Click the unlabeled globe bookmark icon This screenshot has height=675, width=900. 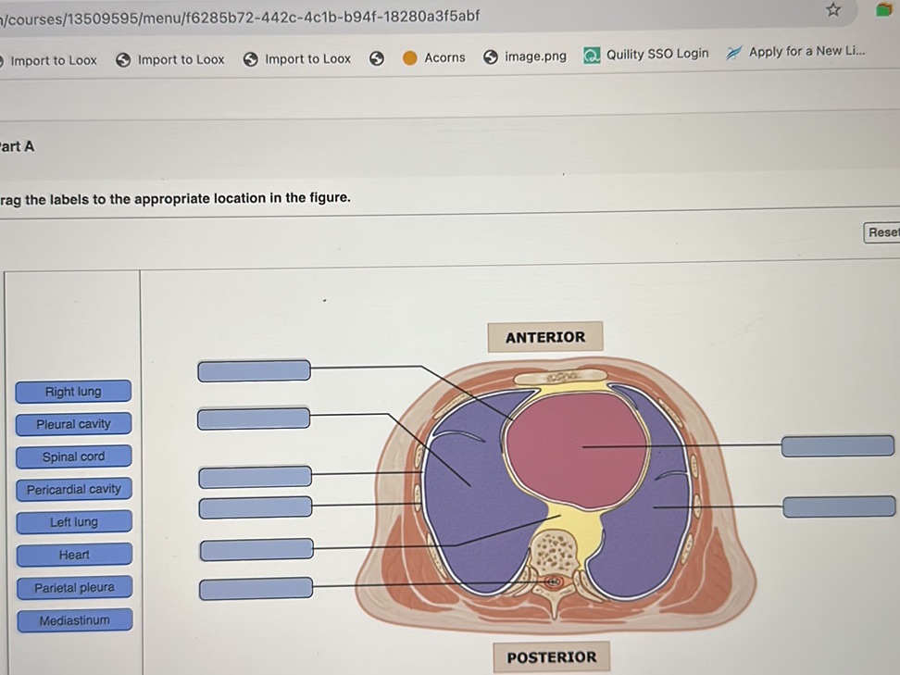click(377, 58)
